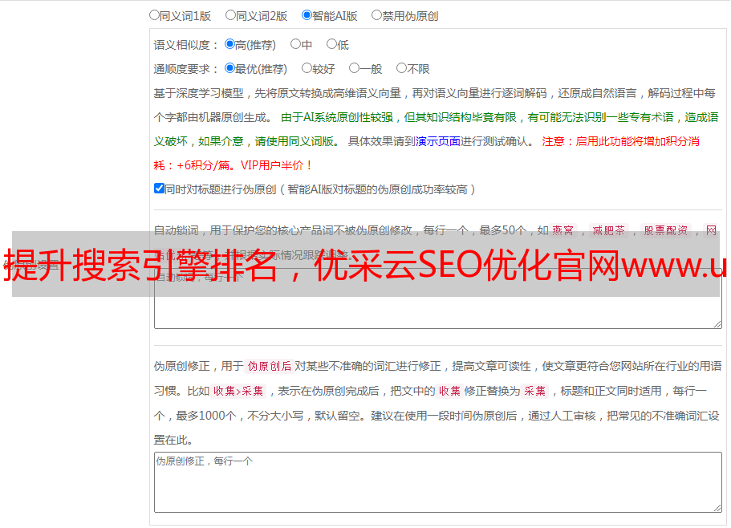Click the 伪原创后 highlighted tag
Image resolution: width=731 pixels, height=528 pixels.
[270, 366]
